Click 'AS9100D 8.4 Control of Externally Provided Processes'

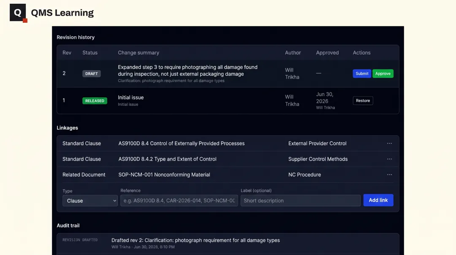point(181,143)
